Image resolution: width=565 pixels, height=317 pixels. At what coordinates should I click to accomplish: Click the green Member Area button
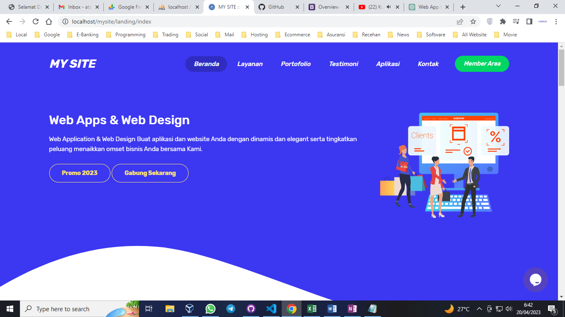[481, 64]
